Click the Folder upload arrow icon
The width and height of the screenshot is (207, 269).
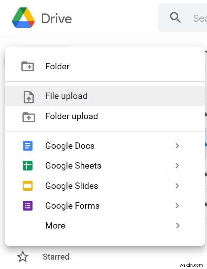click(28, 117)
